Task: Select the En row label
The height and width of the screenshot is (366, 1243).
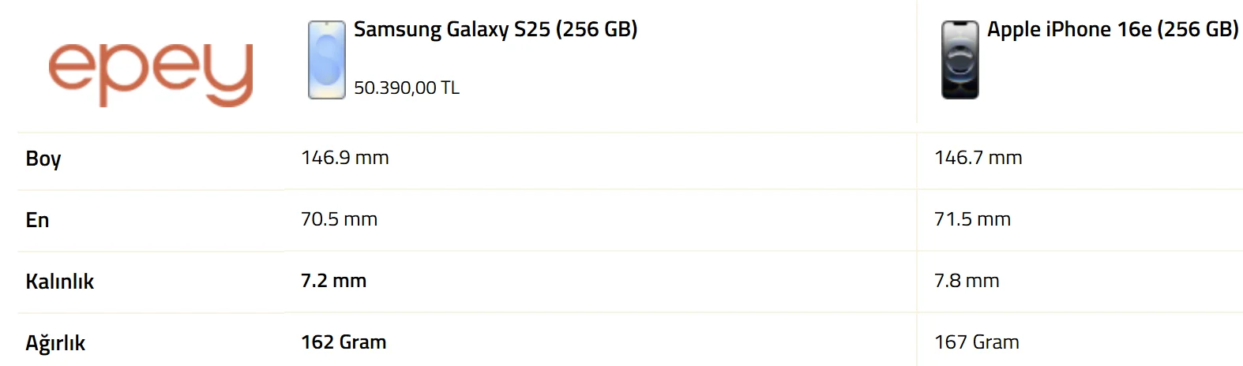Action: [x=37, y=220]
